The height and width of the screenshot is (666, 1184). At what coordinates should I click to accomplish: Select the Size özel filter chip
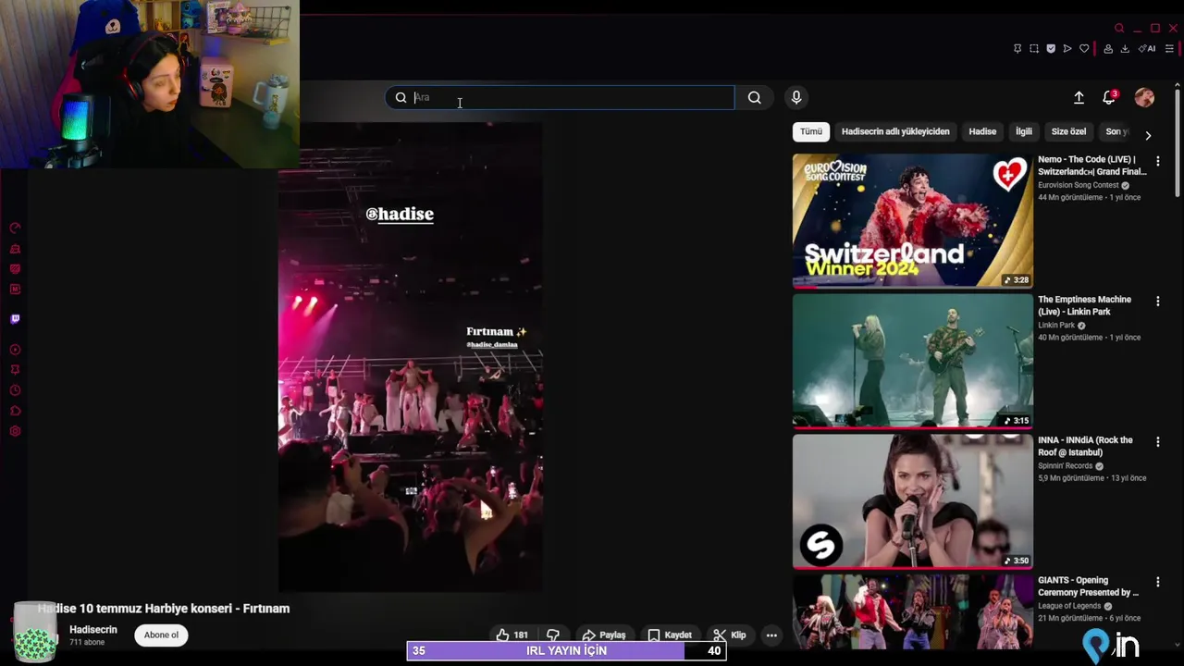pyautogui.click(x=1068, y=131)
